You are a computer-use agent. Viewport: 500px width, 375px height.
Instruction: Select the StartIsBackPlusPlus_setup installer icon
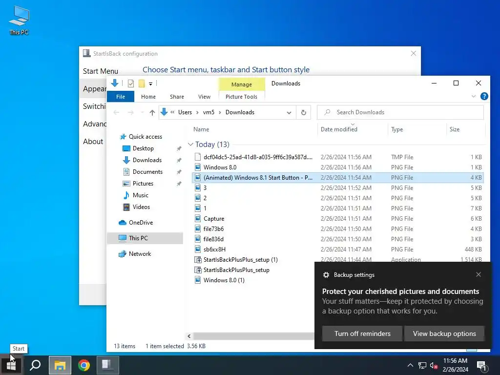198,270
